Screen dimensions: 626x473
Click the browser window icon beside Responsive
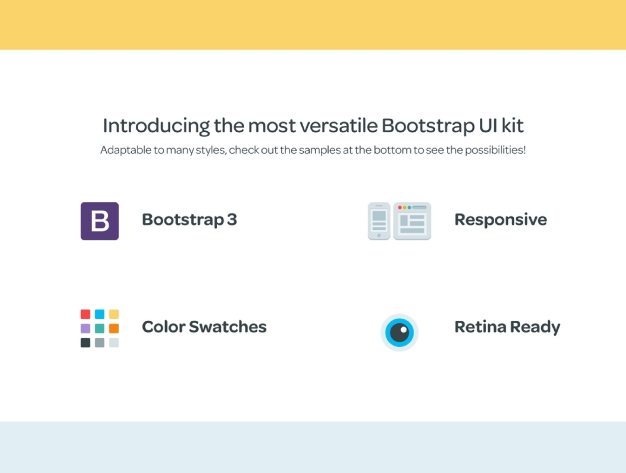412,221
